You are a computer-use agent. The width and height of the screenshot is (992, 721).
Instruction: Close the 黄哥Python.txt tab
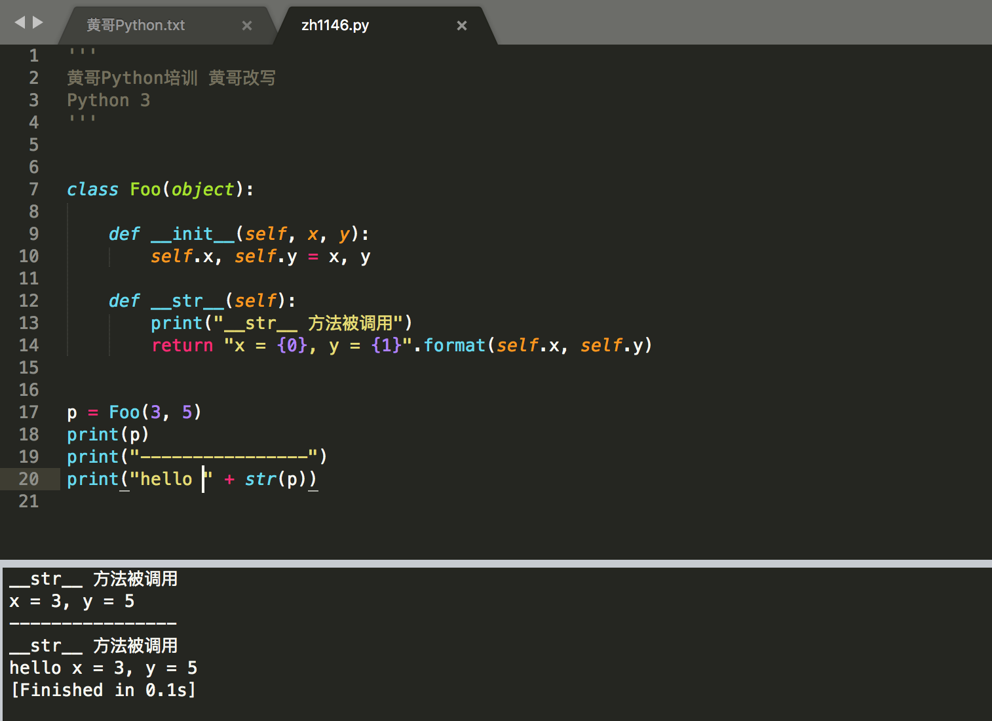pos(247,25)
